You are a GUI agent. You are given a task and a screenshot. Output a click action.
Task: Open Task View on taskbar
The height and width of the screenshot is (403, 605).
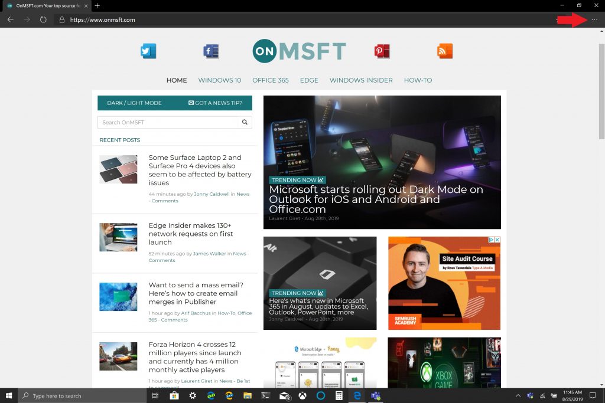pyautogui.click(x=155, y=396)
